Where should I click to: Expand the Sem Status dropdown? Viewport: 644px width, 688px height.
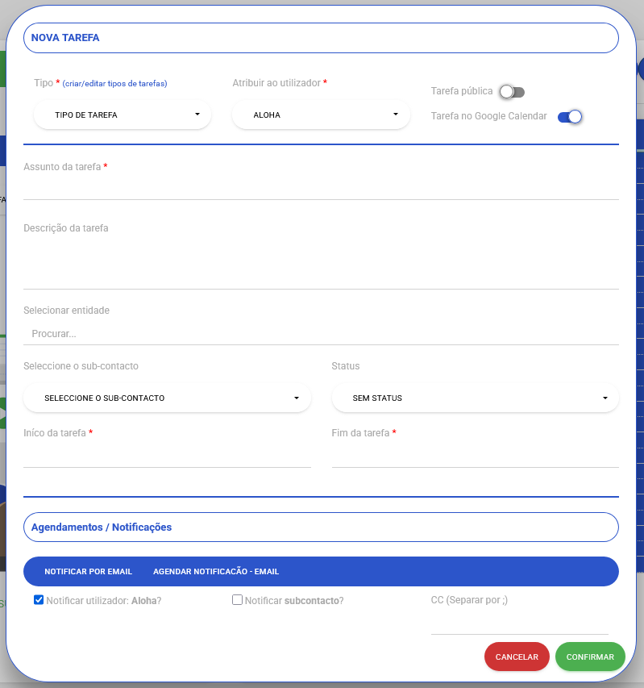click(475, 398)
